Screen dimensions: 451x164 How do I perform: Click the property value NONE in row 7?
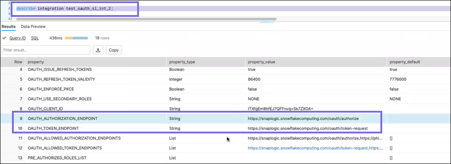[253, 99]
